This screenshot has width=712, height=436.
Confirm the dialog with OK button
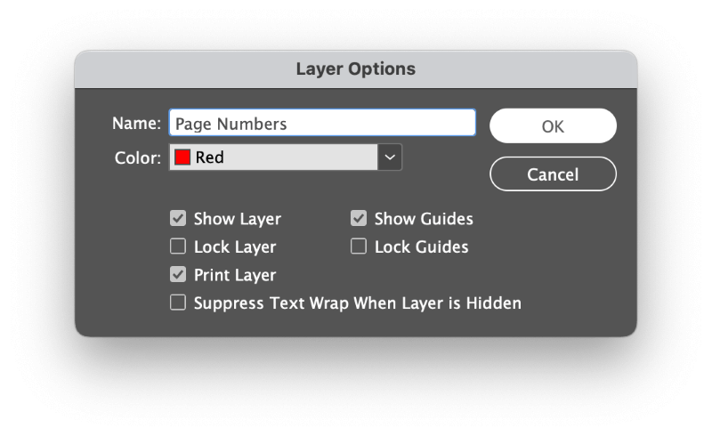553,125
